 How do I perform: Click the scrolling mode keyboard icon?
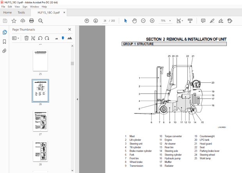click(x=190, y=21)
